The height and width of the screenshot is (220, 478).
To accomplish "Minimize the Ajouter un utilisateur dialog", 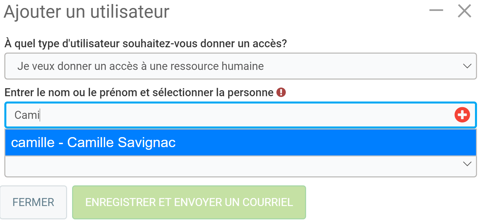I will (x=436, y=11).
